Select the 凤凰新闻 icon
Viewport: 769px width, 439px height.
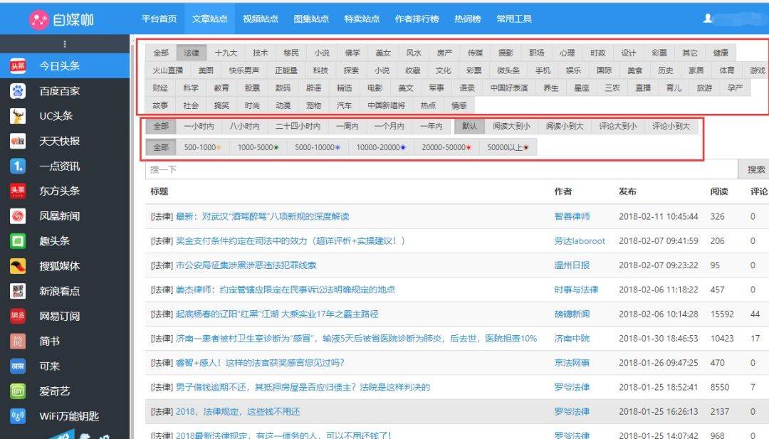click(x=18, y=216)
